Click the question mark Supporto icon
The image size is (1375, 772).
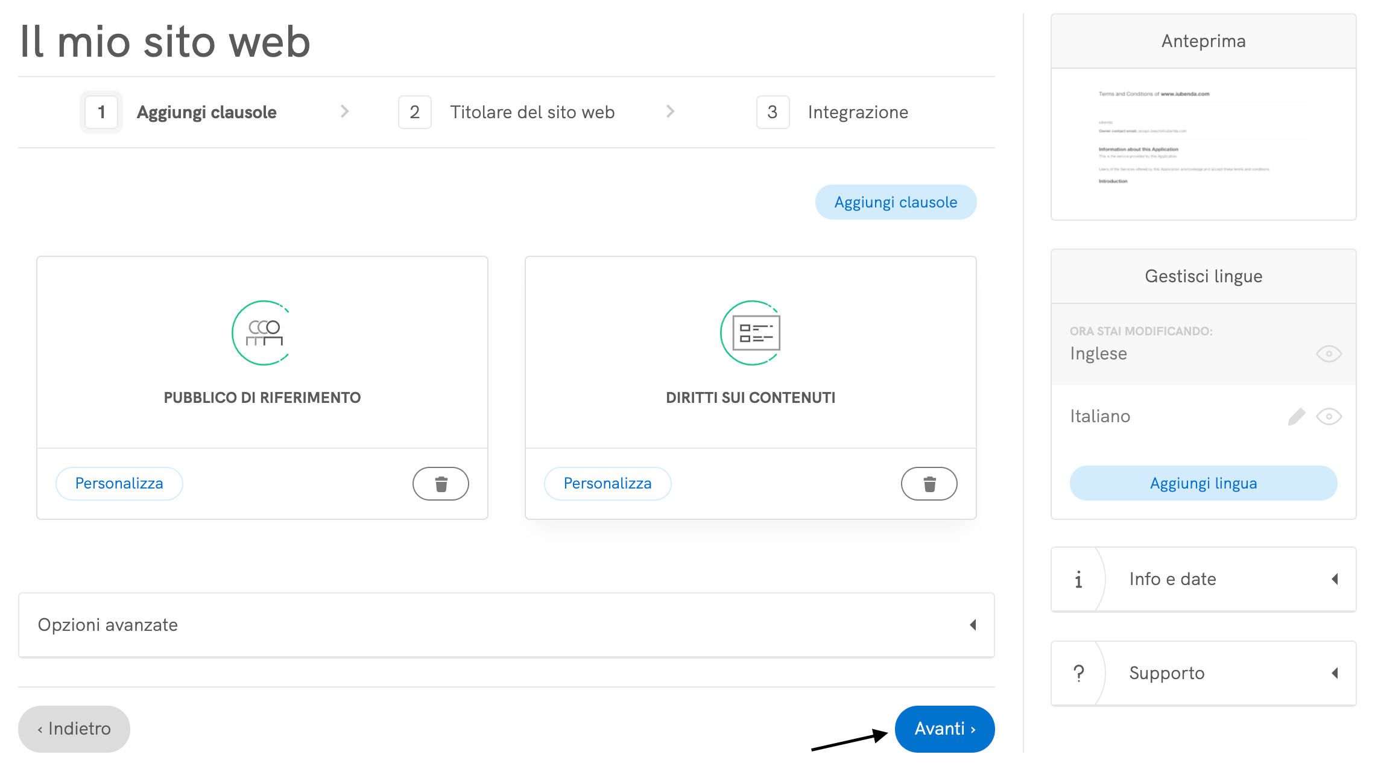click(1078, 673)
